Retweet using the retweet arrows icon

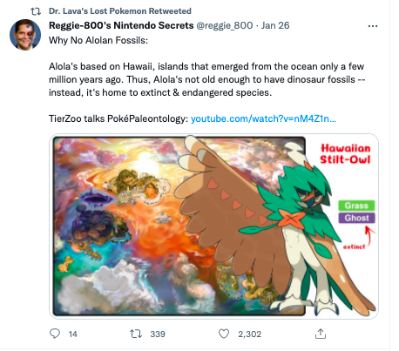pyautogui.click(x=136, y=334)
